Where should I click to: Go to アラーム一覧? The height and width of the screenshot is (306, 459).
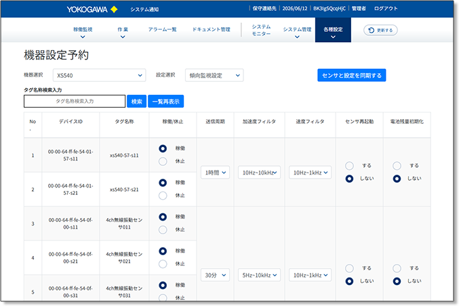coord(162,29)
